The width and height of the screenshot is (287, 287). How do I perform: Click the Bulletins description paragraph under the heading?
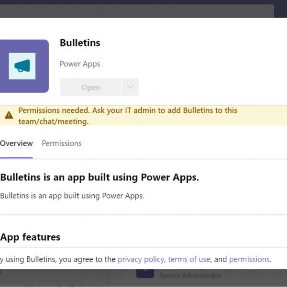pos(72,196)
